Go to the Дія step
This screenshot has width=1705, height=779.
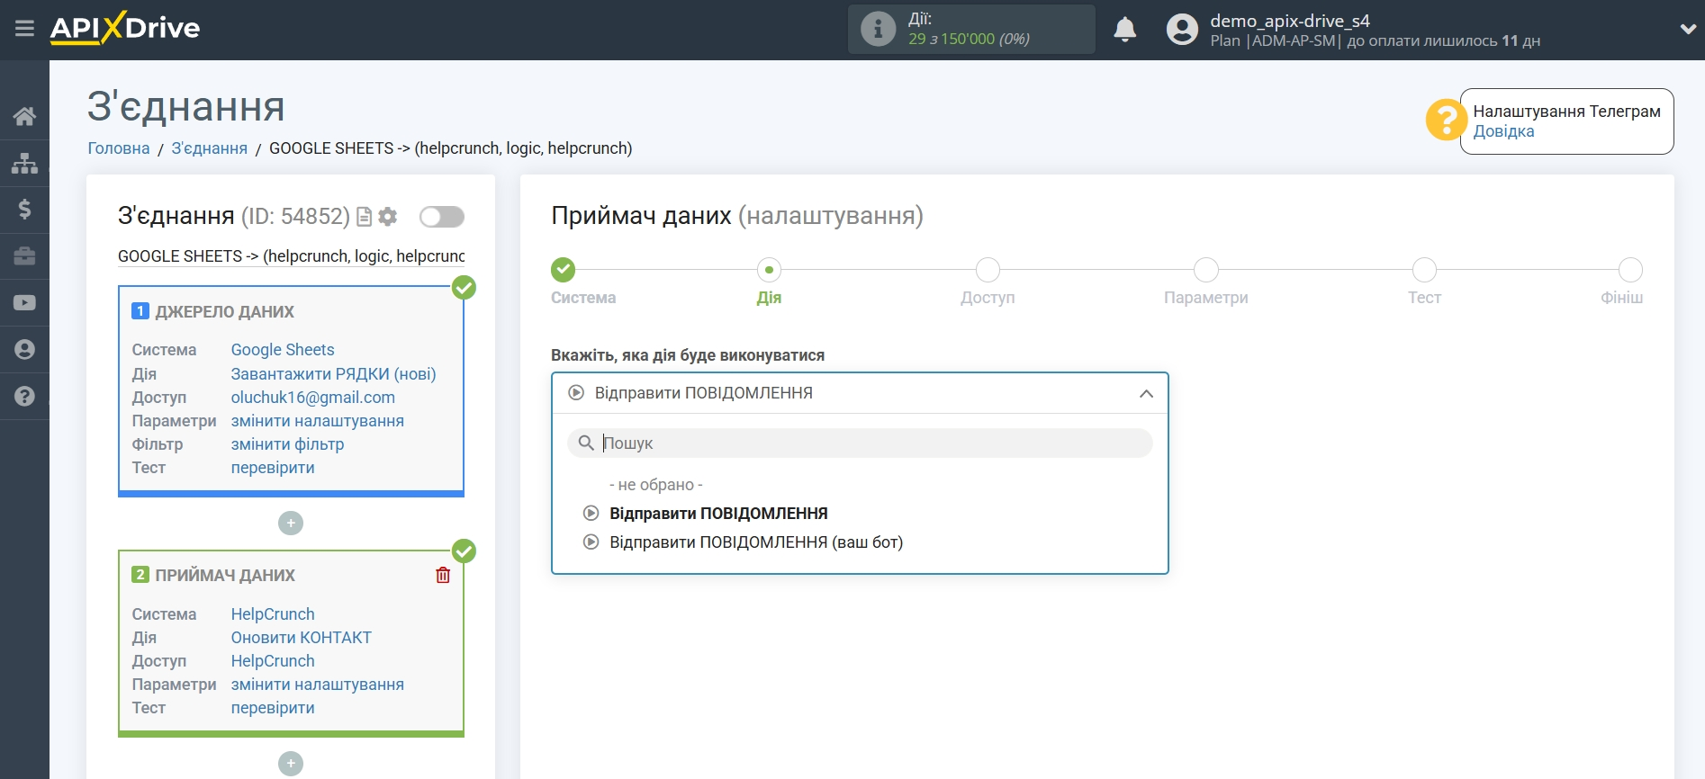click(769, 270)
